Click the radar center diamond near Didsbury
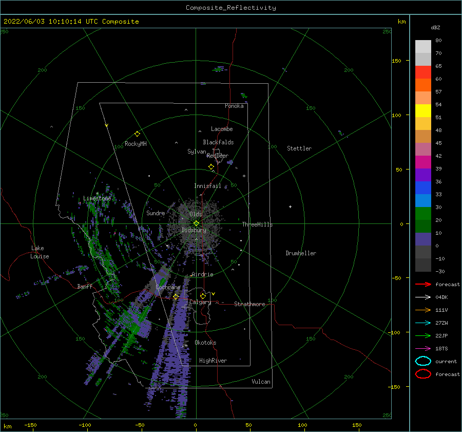462x432 pixels. click(x=196, y=223)
